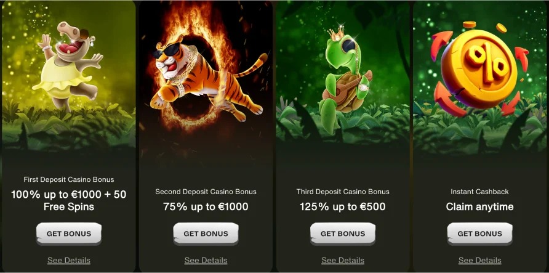Click the '125% up to €500' offer text

click(x=343, y=206)
